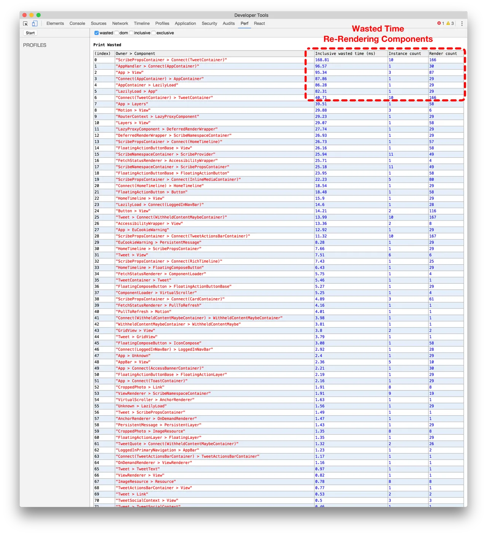The image size is (487, 535).
Task: Toggle the device toolbar icon
Action: click(35, 23)
